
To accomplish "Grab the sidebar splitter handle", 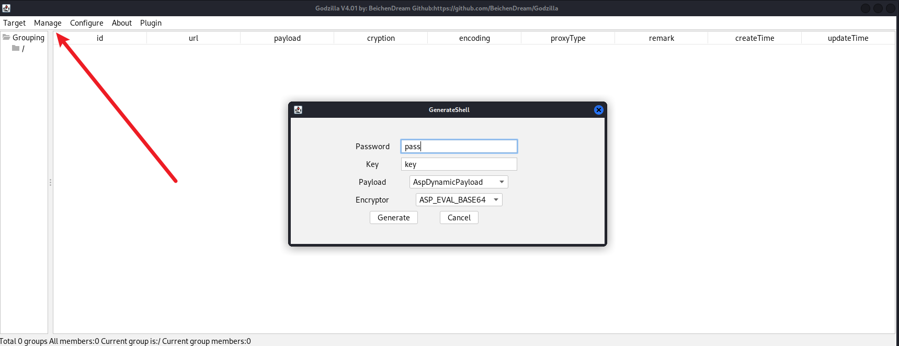I will (x=50, y=182).
